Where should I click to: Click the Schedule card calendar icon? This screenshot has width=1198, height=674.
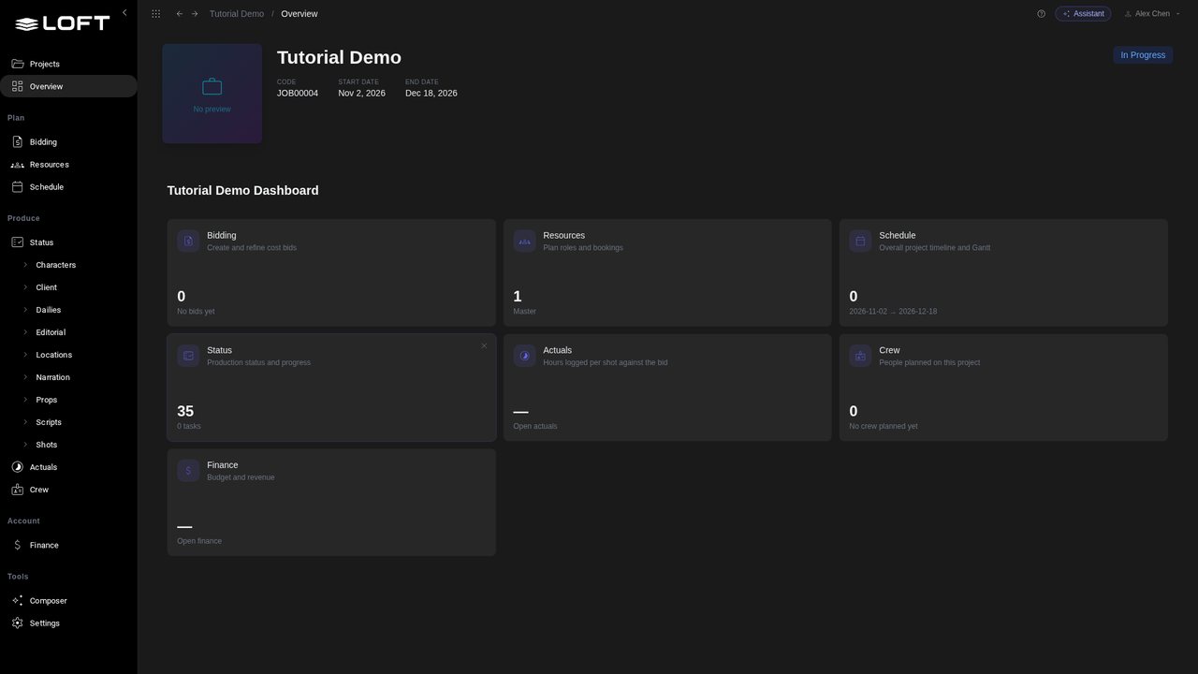[x=860, y=241]
